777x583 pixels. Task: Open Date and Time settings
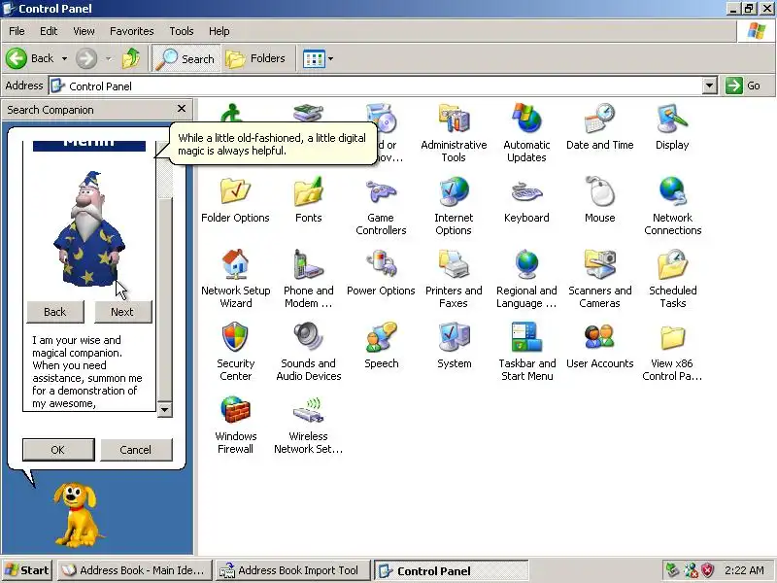click(x=599, y=127)
